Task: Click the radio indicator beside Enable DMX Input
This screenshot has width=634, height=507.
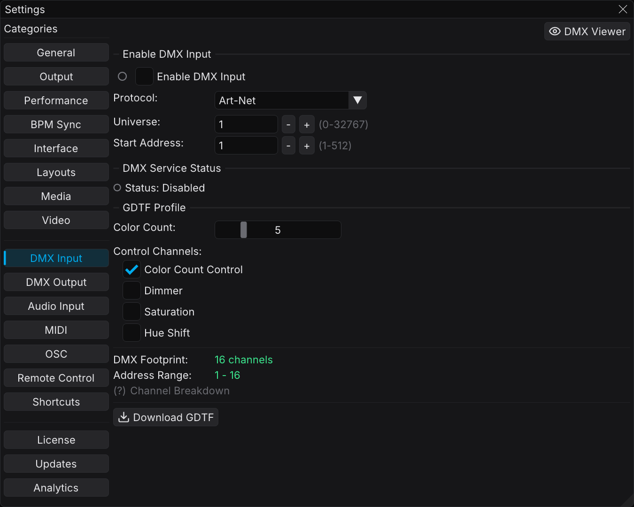Action: tap(123, 77)
